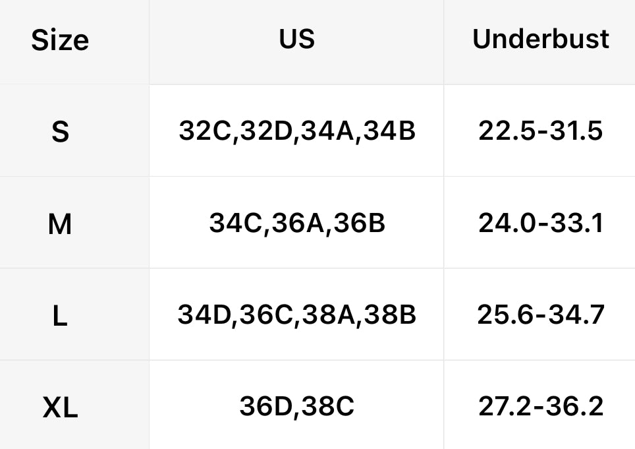Select the 24.0-33.1 underbust value
The image size is (635, 449).
[541, 224]
